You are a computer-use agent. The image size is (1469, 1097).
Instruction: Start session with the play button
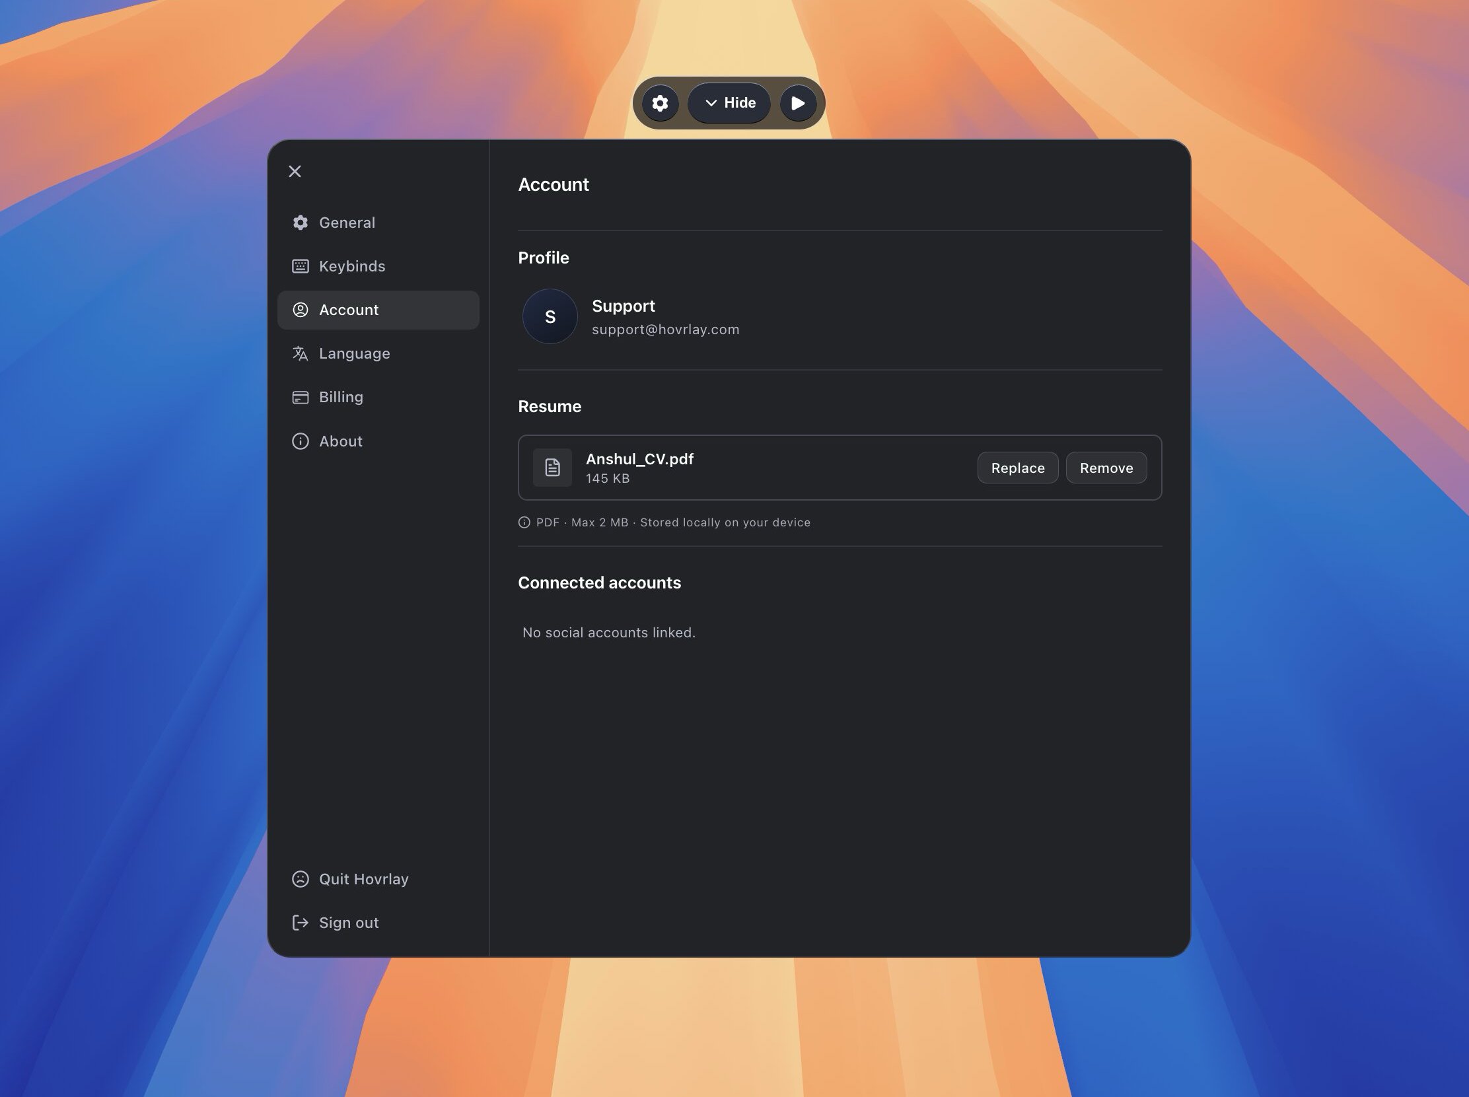click(799, 103)
